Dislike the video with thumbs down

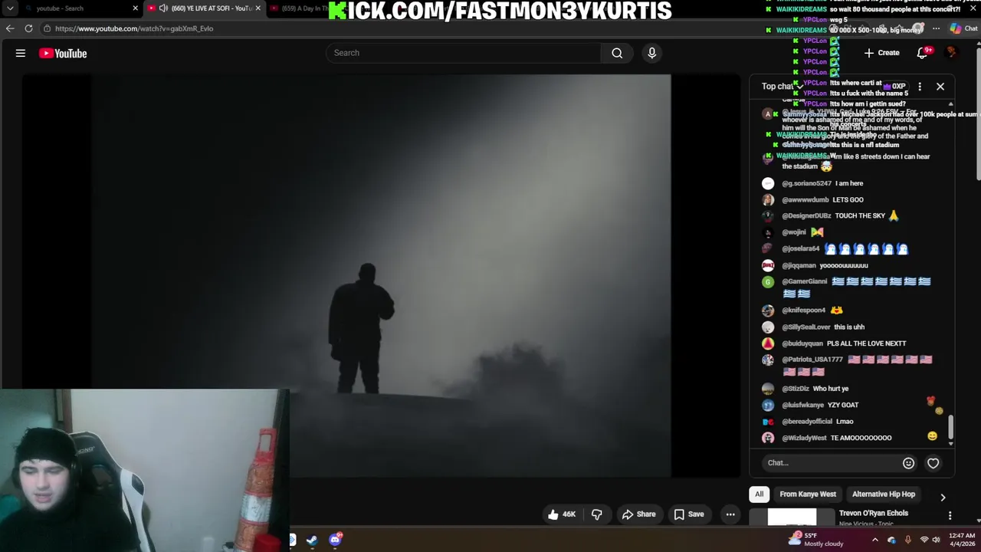tap(596, 514)
